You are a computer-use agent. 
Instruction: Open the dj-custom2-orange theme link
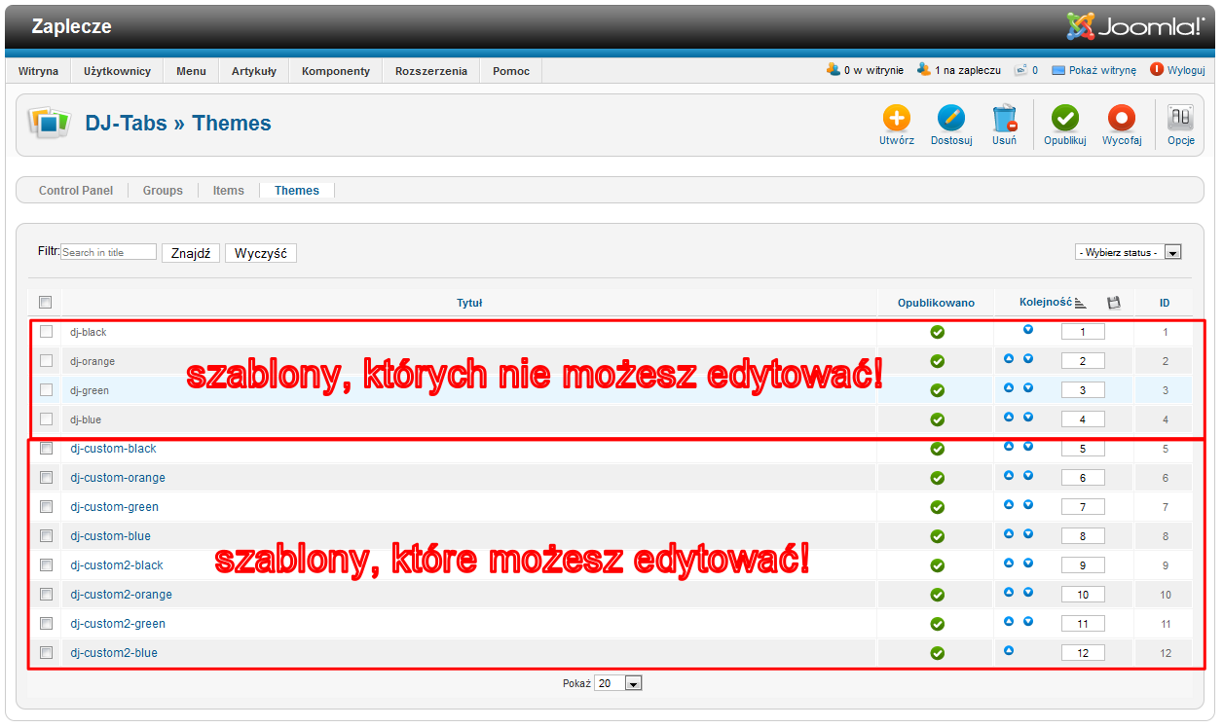click(121, 595)
